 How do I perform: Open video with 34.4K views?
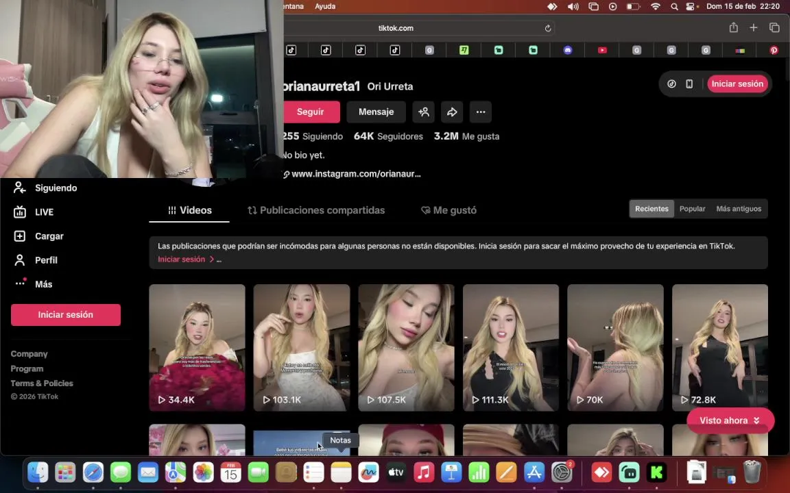tap(197, 348)
